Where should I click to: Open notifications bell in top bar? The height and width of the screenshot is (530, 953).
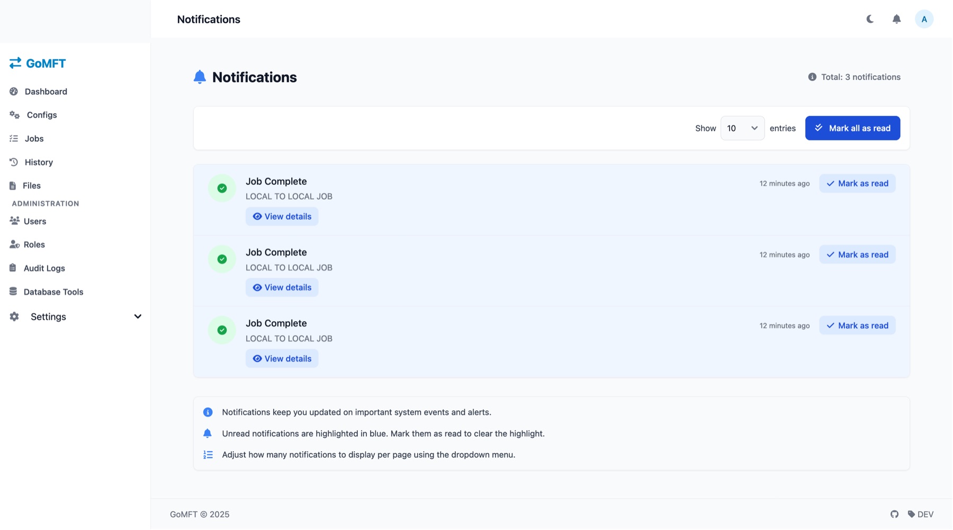[896, 19]
